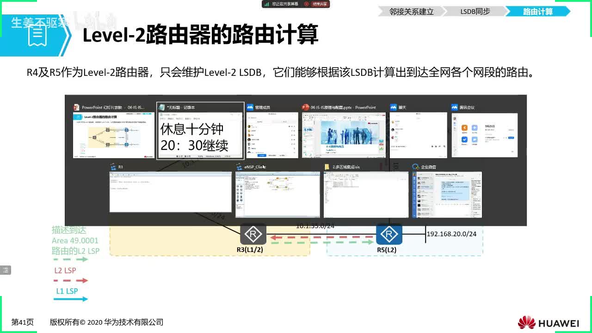Click the 企业微信 window title

(428, 166)
